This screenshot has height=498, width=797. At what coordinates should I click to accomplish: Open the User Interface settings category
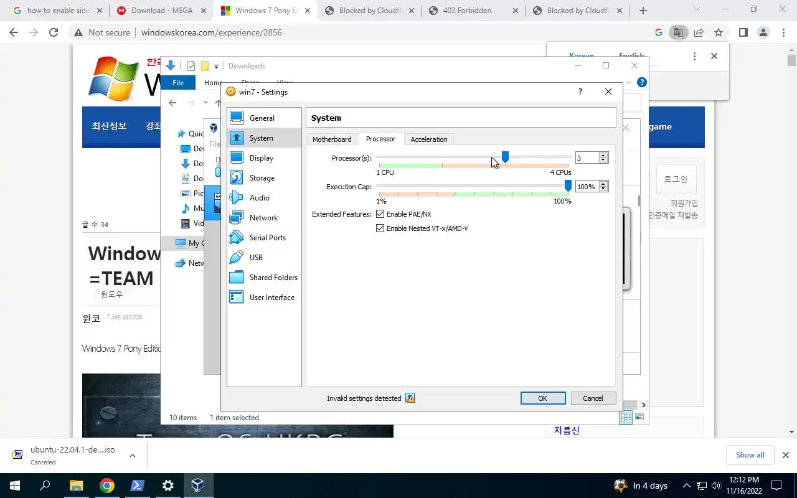click(x=264, y=298)
